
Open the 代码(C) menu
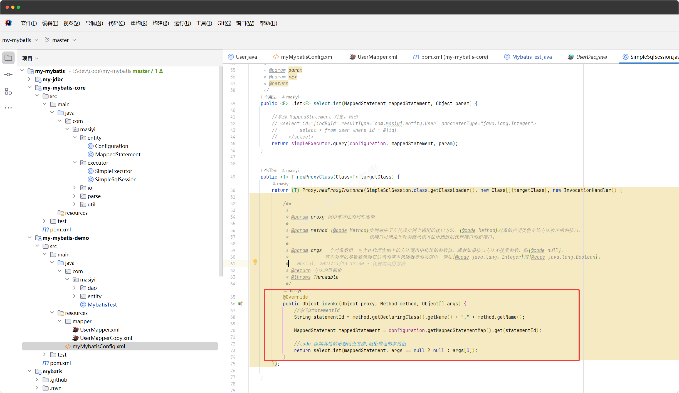point(117,23)
